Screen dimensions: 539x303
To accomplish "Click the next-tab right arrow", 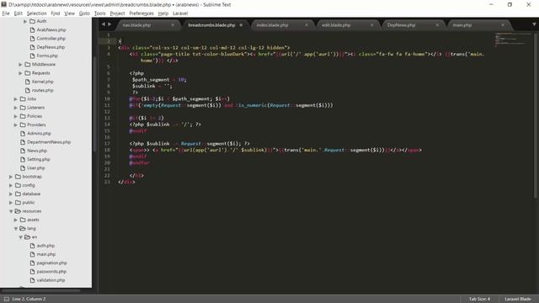I will pos(109,24).
